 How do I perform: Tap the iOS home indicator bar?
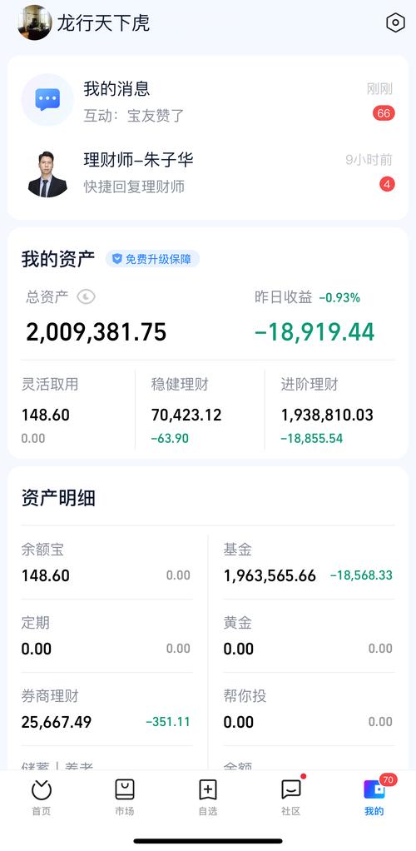[x=208, y=841]
